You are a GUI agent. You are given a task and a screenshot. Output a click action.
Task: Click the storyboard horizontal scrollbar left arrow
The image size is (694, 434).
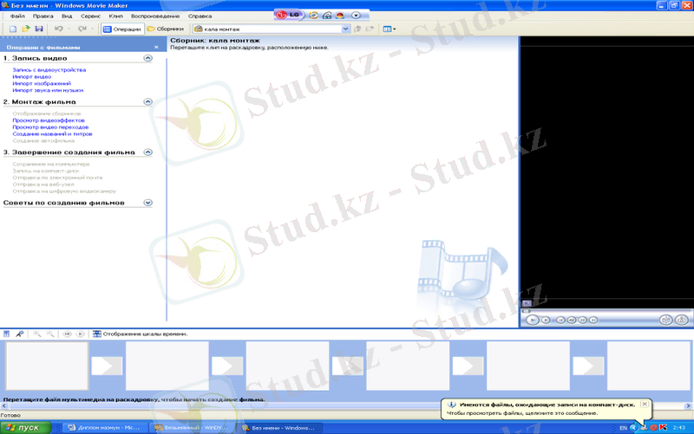tap(4, 405)
